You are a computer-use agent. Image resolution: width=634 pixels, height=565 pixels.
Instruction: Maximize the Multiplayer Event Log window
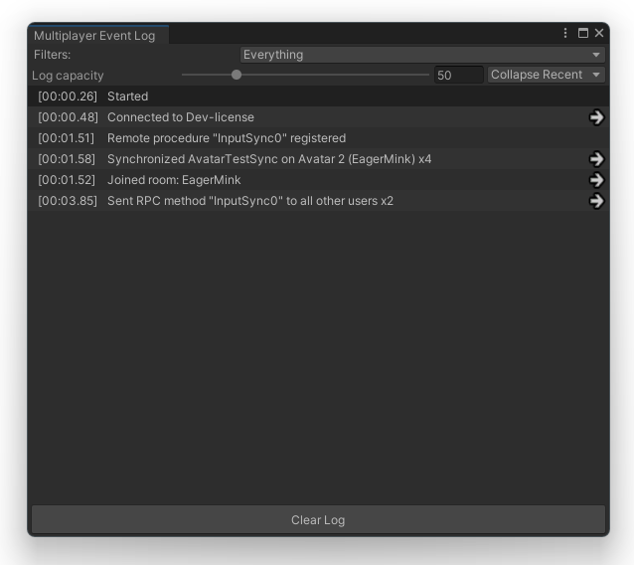(583, 34)
